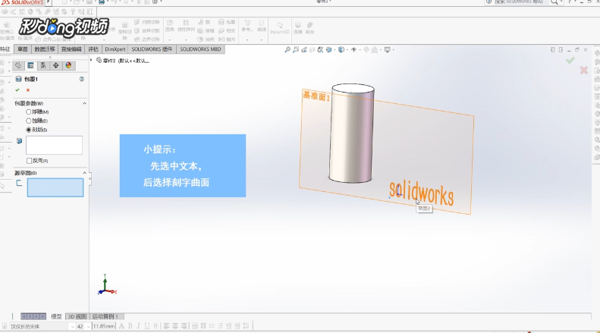The image size is (600, 333).
Task: Click the Section View icon
Action: (313, 50)
